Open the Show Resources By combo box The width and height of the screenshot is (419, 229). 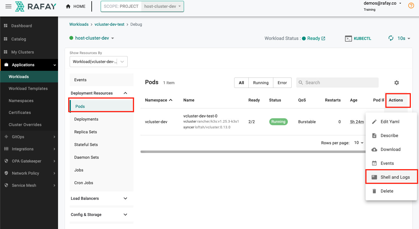pyautogui.click(x=99, y=62)
